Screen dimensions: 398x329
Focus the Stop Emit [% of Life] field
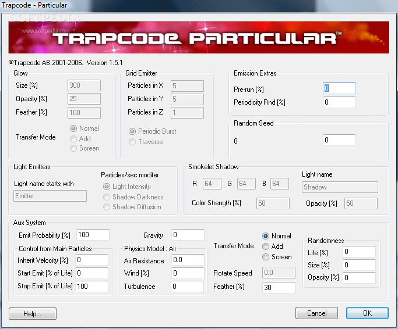[92, 287]
